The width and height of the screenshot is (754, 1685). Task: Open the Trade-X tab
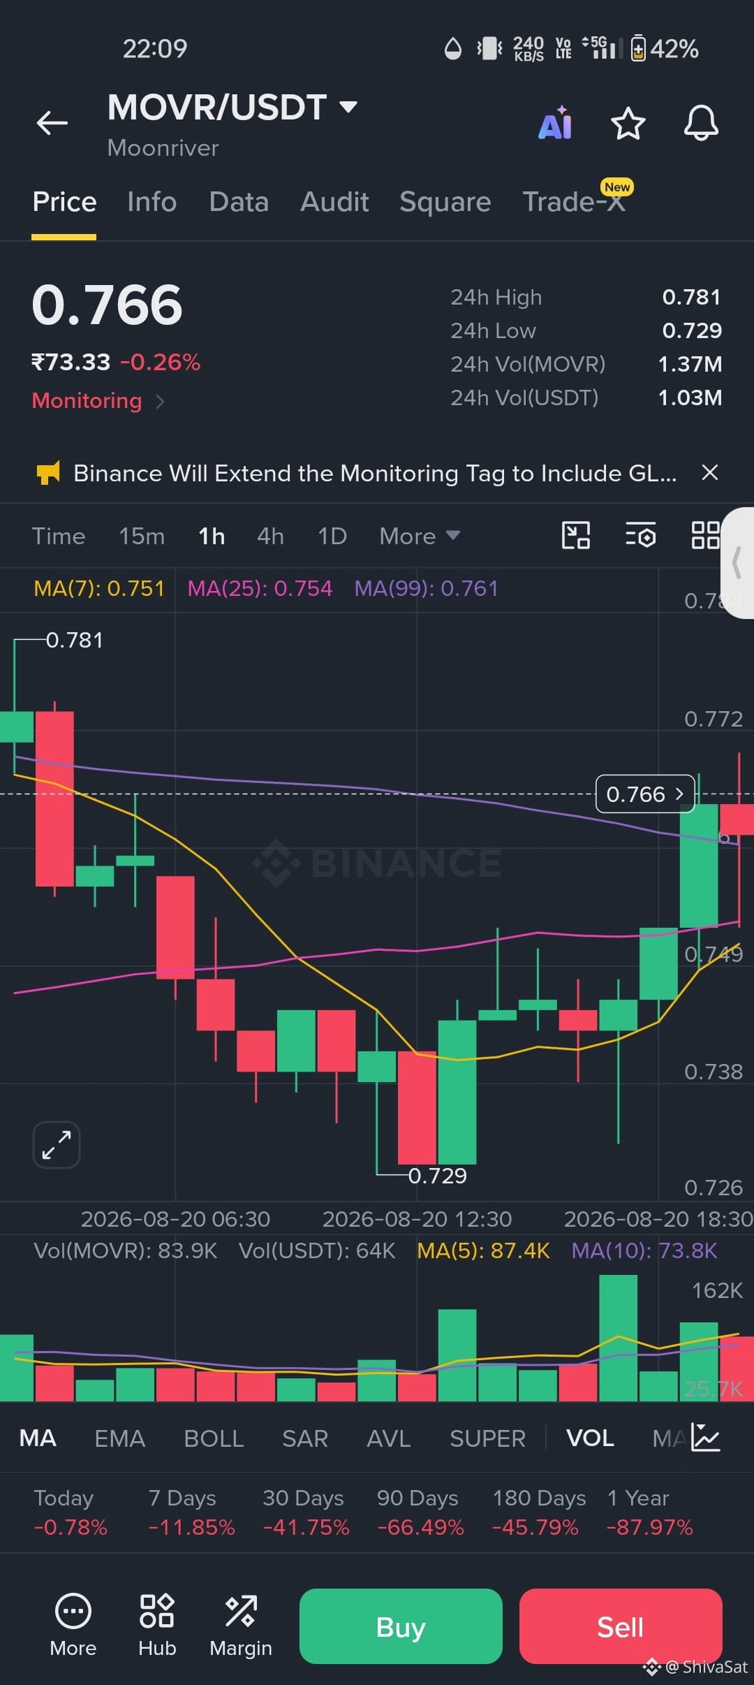point(574,202)
